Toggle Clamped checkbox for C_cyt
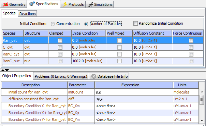This screenshot has width=206, height=126. [60, 47]
